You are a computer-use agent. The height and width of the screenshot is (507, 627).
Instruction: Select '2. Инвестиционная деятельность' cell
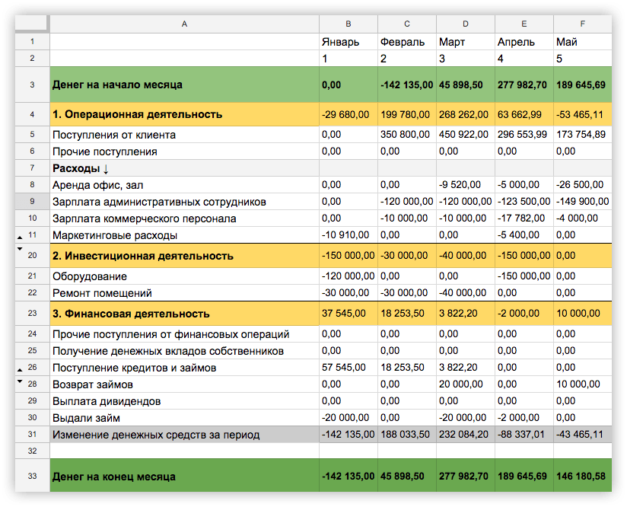click(184, 256)
